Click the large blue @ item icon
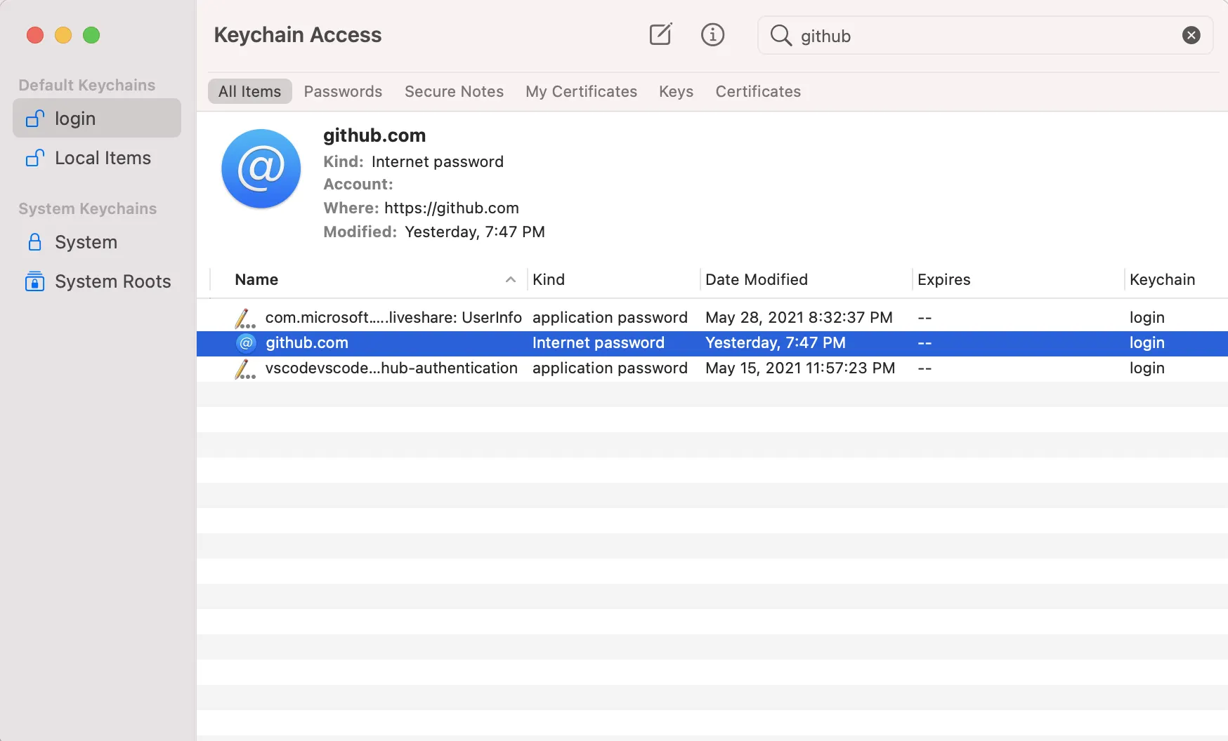This screenshot has height=741, width=1228. pos(261,168)
